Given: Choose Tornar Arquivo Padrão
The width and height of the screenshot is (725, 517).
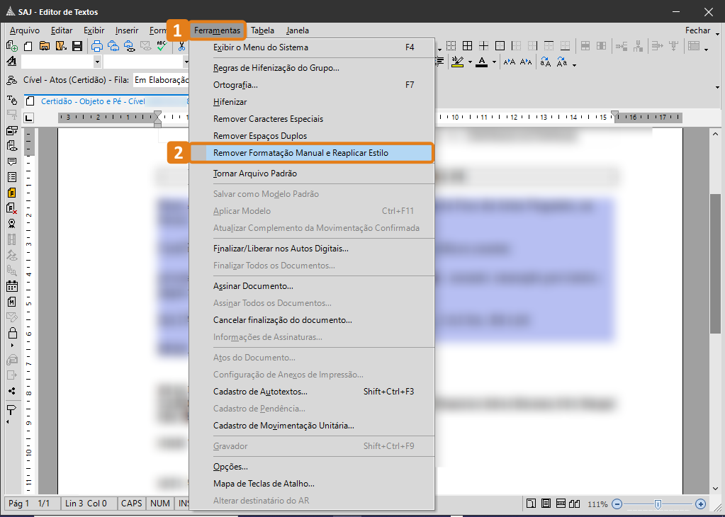Looking at the screenshot, I should coord(312,174).
